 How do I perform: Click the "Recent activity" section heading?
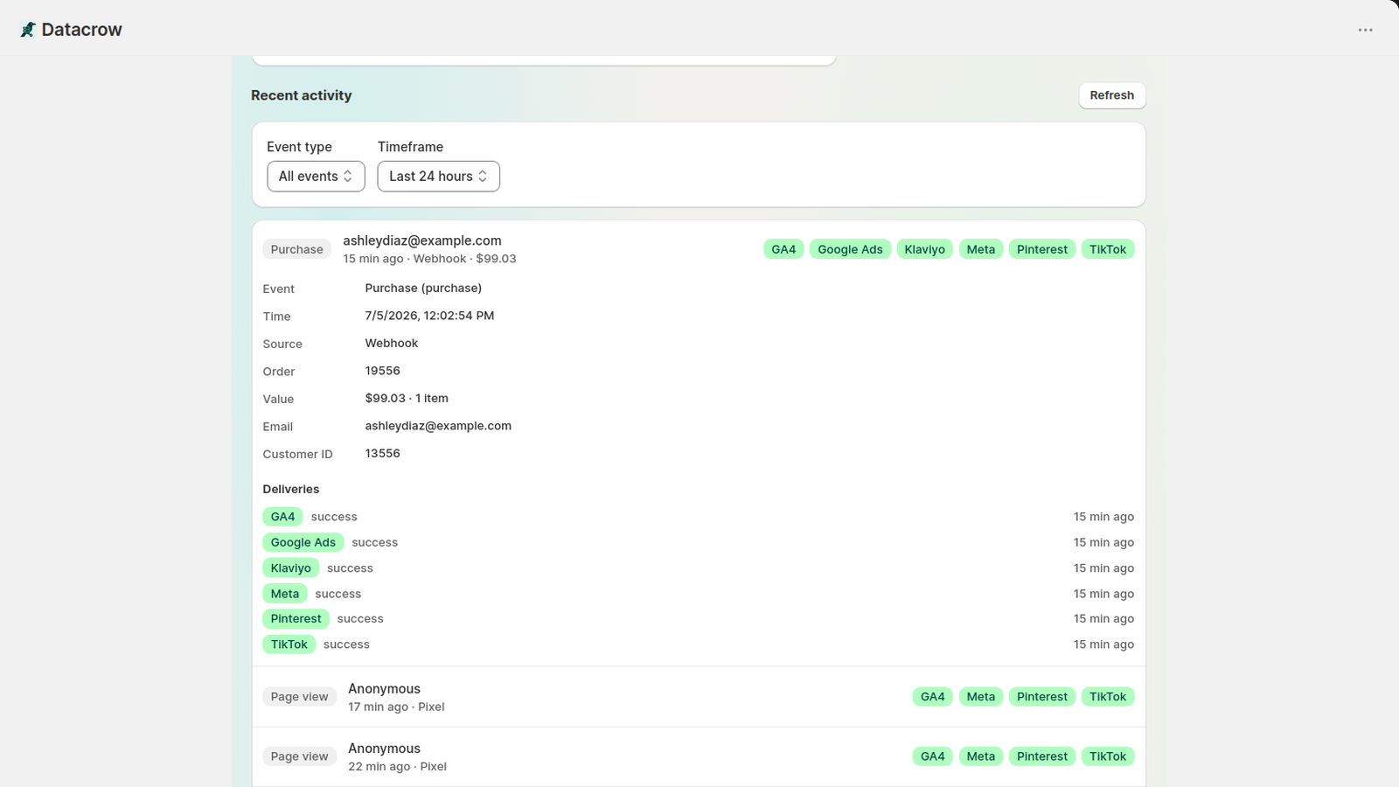click(301, 95)
